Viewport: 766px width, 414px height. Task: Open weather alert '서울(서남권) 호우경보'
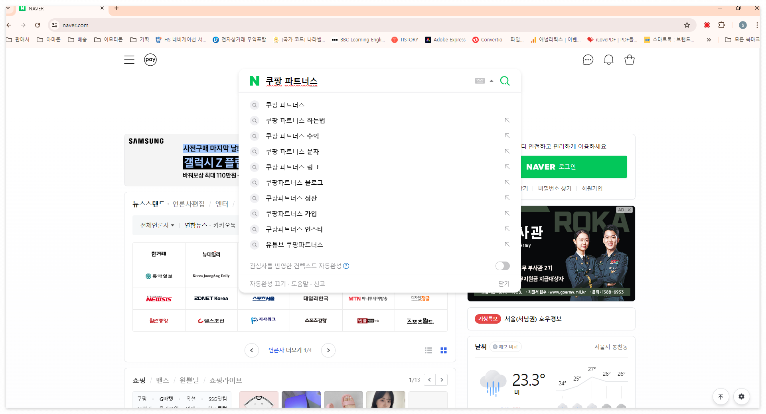coord(533,319)
